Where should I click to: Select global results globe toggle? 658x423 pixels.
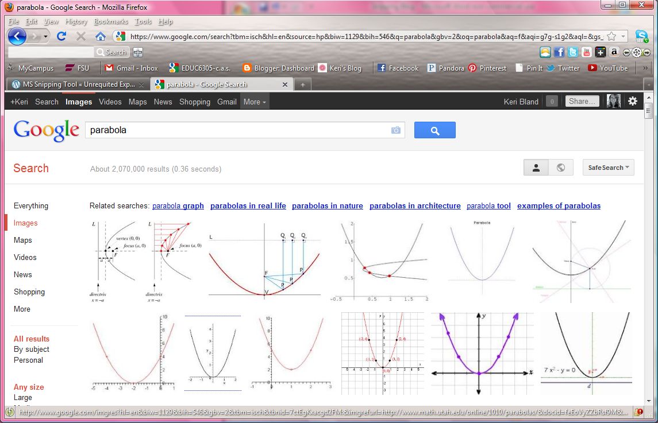[561, 168]
